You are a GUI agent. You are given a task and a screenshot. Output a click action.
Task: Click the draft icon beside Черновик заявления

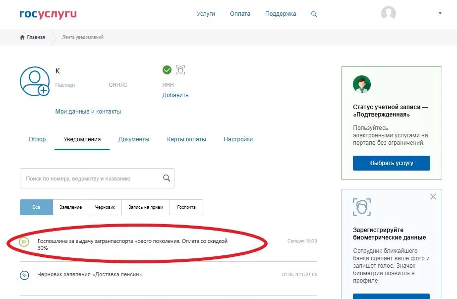24,275
